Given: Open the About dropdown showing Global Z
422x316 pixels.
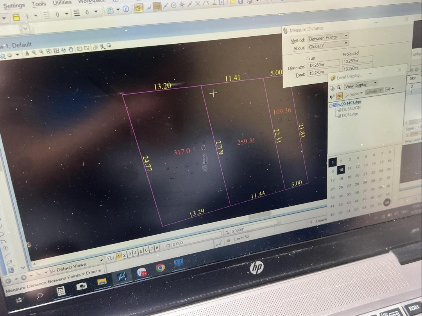Looking at the screenshot, I should click(x=328, y=46).
